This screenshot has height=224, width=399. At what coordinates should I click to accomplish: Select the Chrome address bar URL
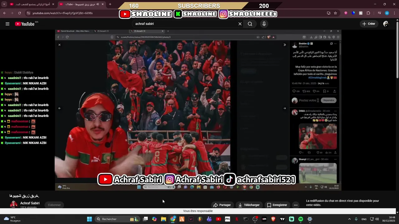62,13
